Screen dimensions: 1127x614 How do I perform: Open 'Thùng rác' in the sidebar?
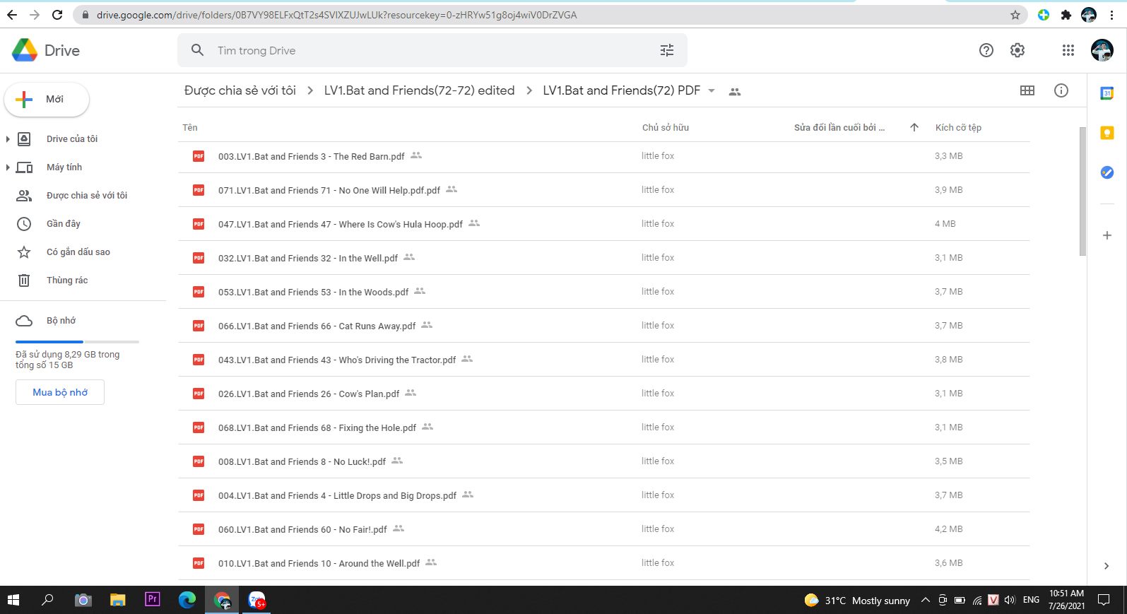pos(67,281)
